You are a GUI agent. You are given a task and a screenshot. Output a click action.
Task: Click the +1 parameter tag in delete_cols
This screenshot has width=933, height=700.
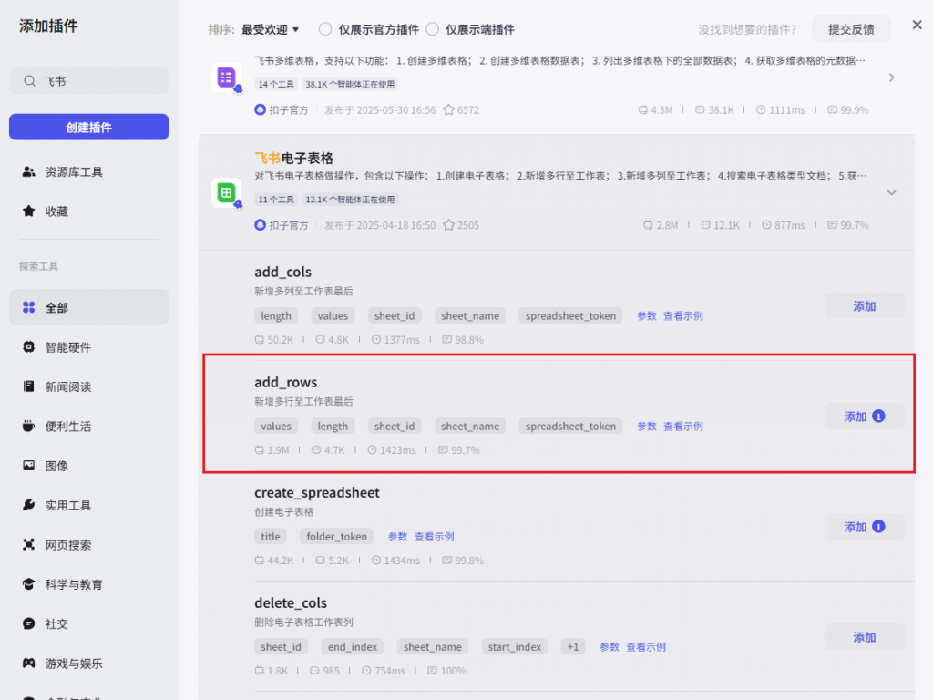(572, 646)
